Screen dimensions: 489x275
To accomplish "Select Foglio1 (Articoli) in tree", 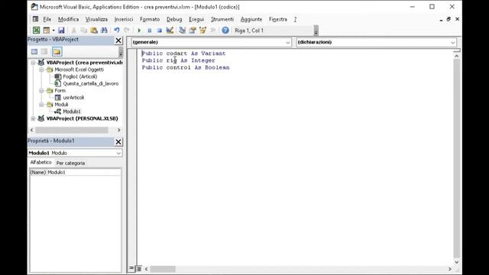I will (x=79, y=76).
